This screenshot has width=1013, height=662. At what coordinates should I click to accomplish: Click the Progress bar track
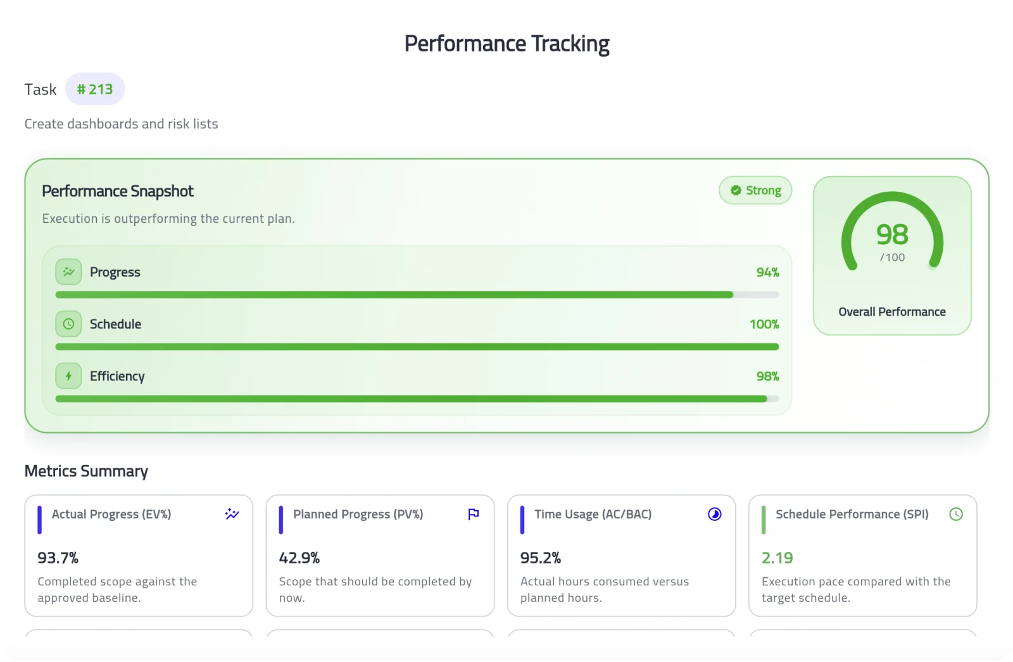point(417,295)
